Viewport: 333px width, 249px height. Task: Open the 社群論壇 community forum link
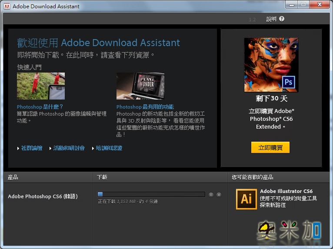(32, 148)
